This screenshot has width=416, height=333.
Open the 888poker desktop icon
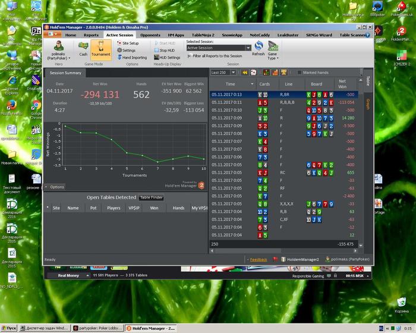click(x=377, y=10)
